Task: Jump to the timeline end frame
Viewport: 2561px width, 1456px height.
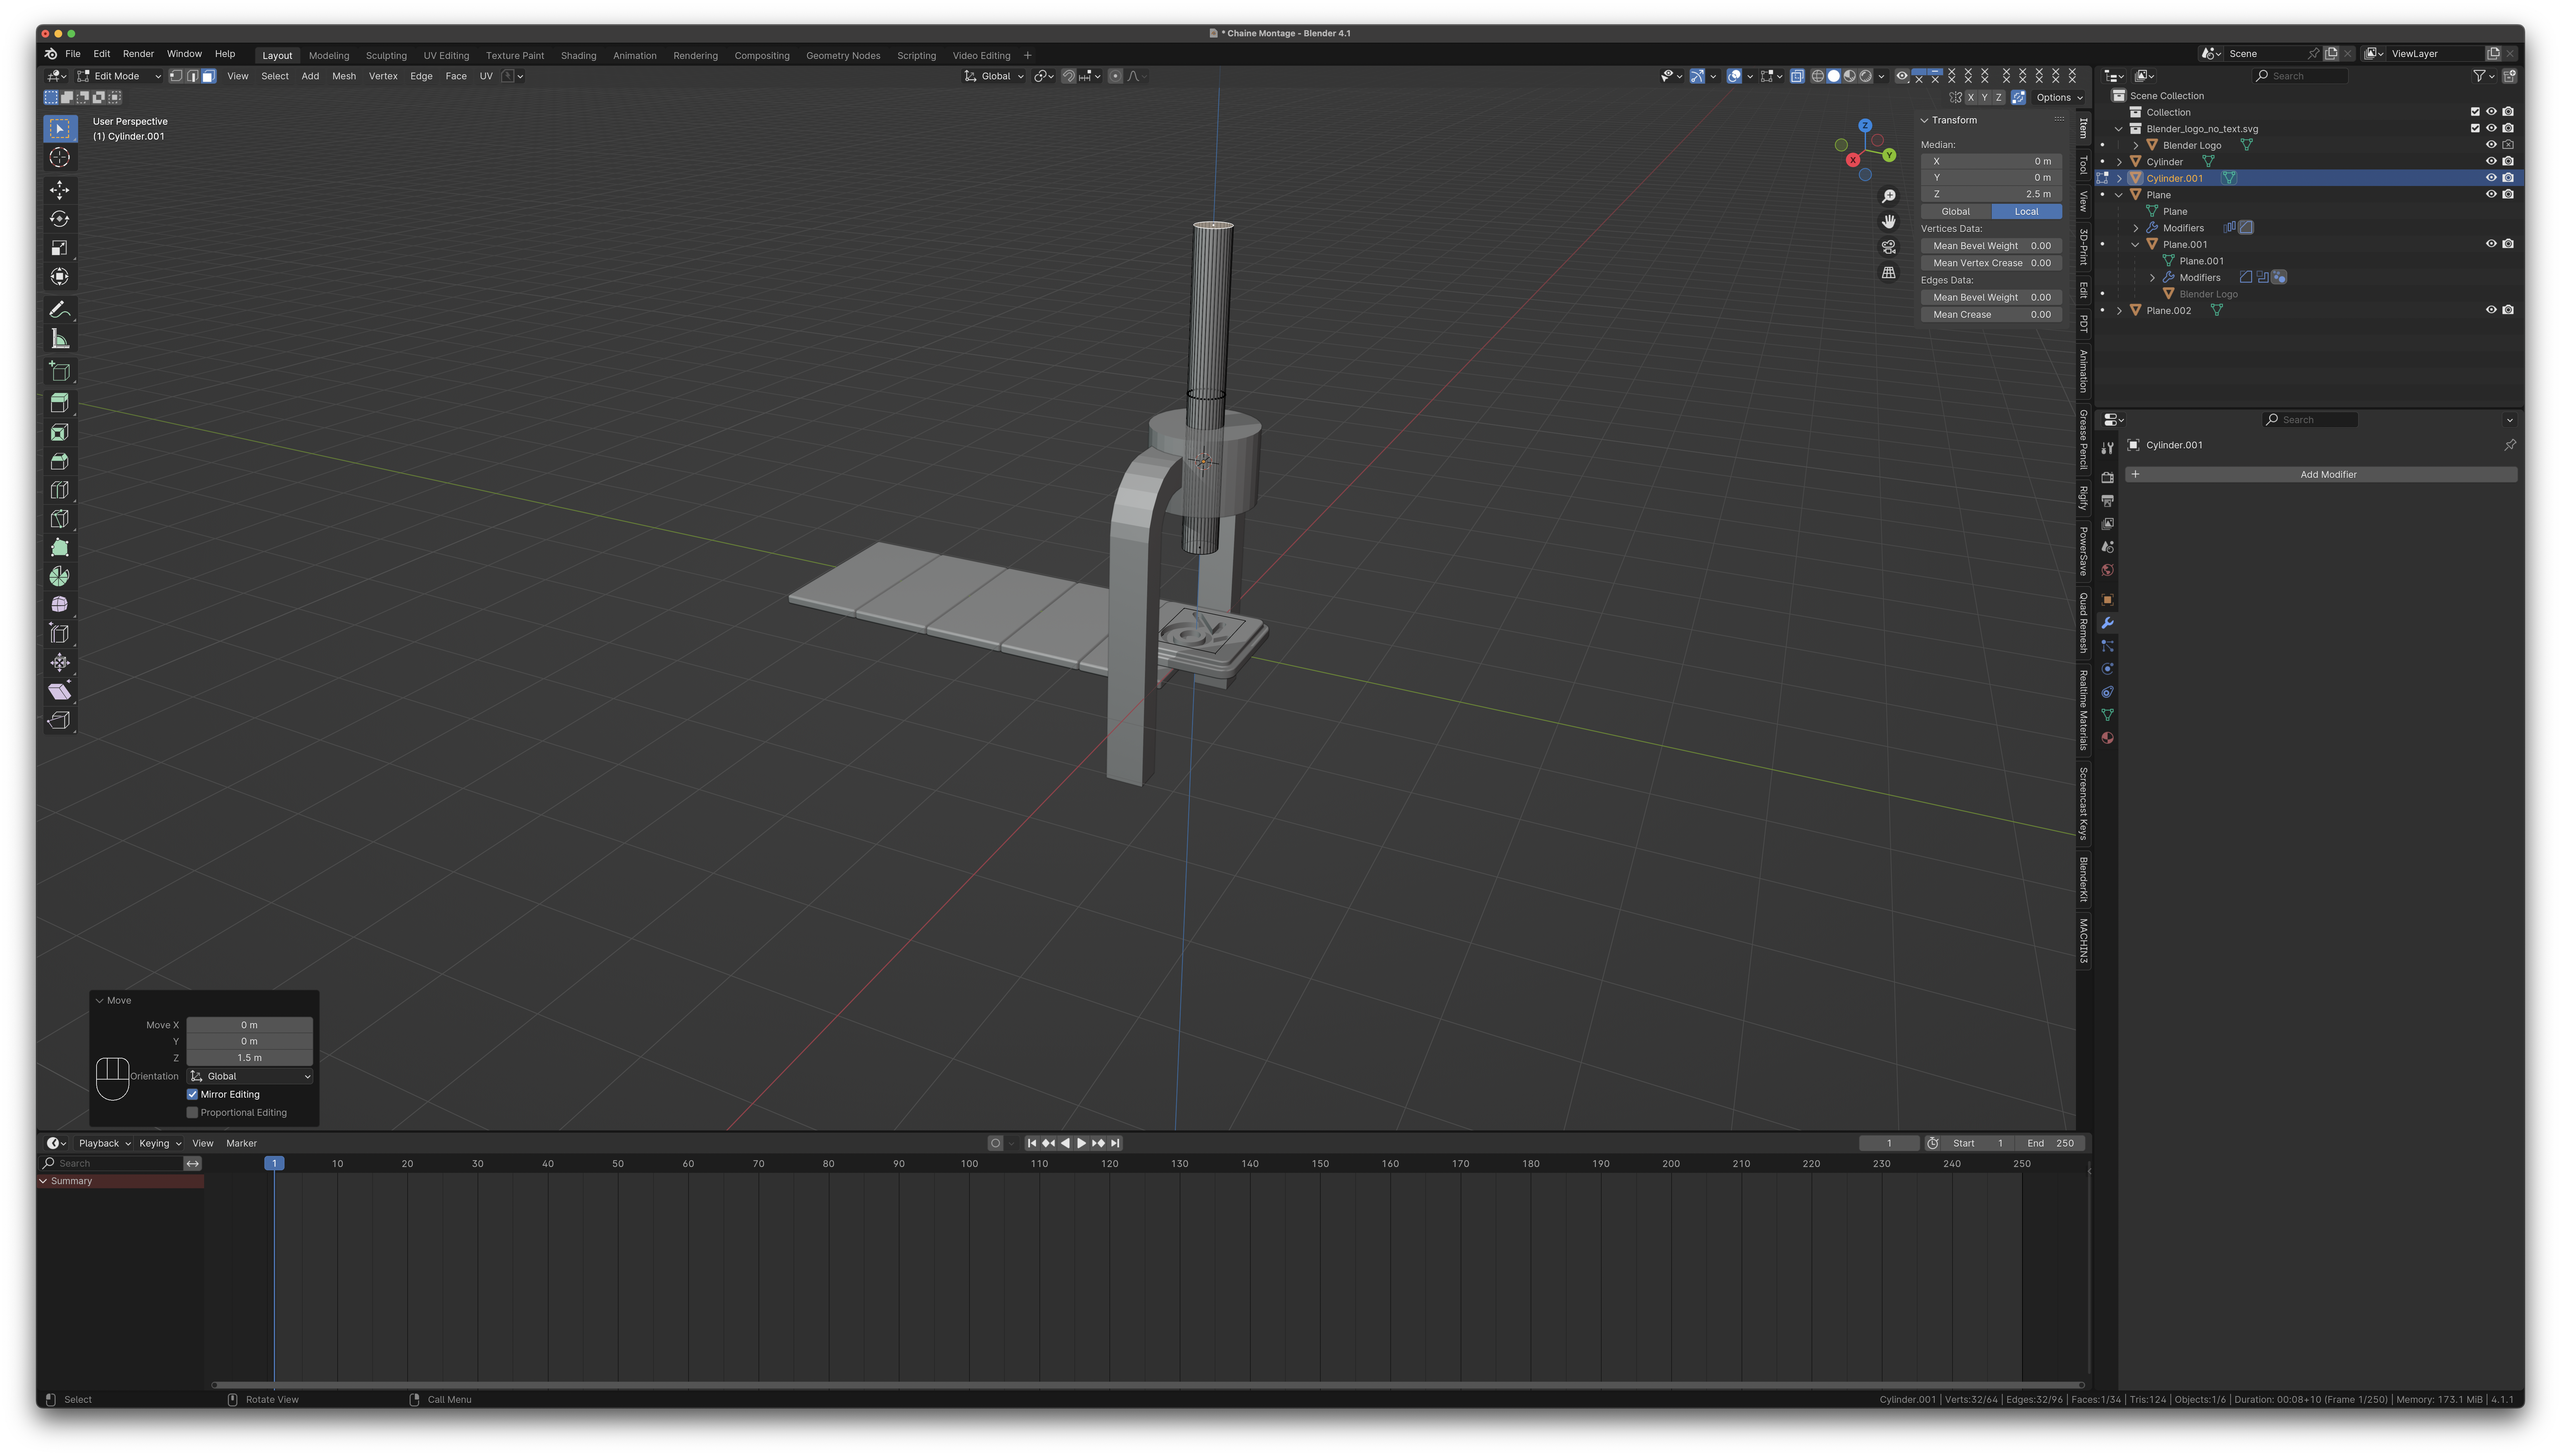Action: click(1115, 1143)
